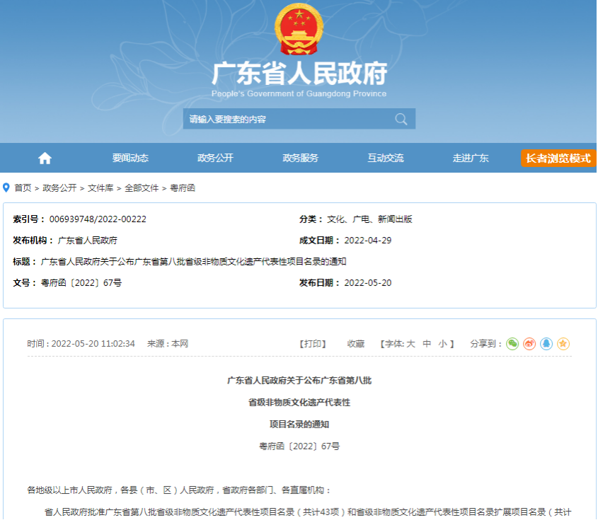Viewport: 598px width, 520px height.
Task: Click the Guangdong government emblem logo
Action: 298,30
